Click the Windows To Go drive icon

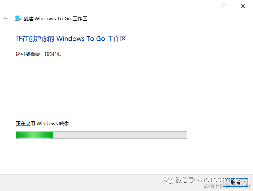pyautogui.click(x=18, y=18)
